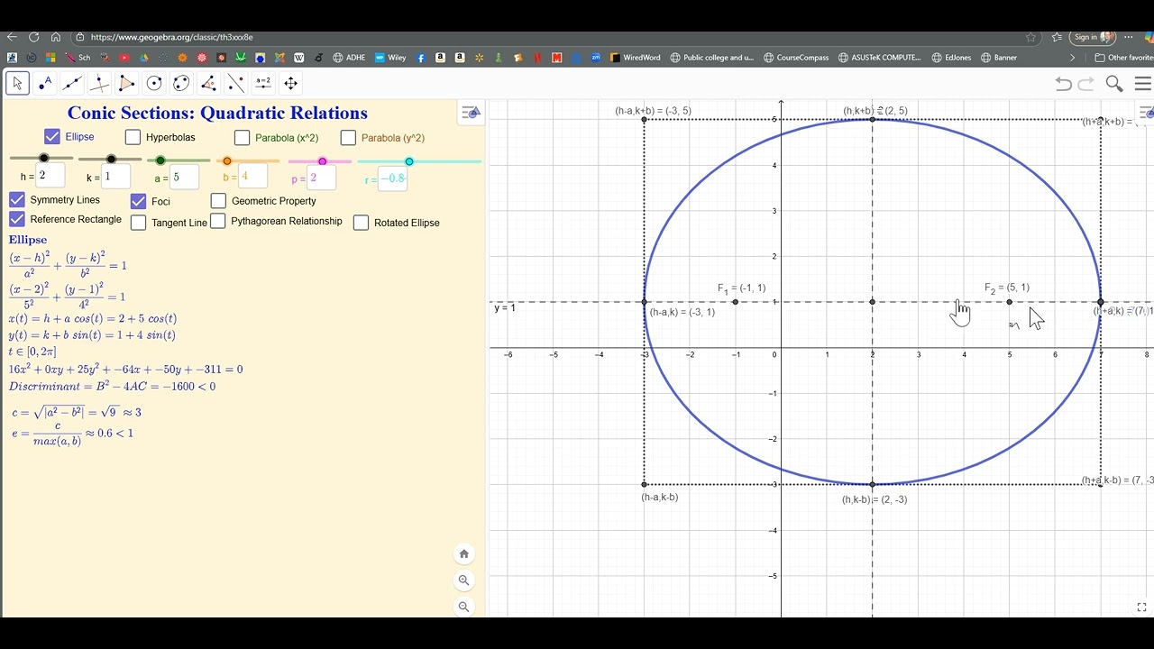
Task: Click the k slider handle
Action: pos(111,160)
